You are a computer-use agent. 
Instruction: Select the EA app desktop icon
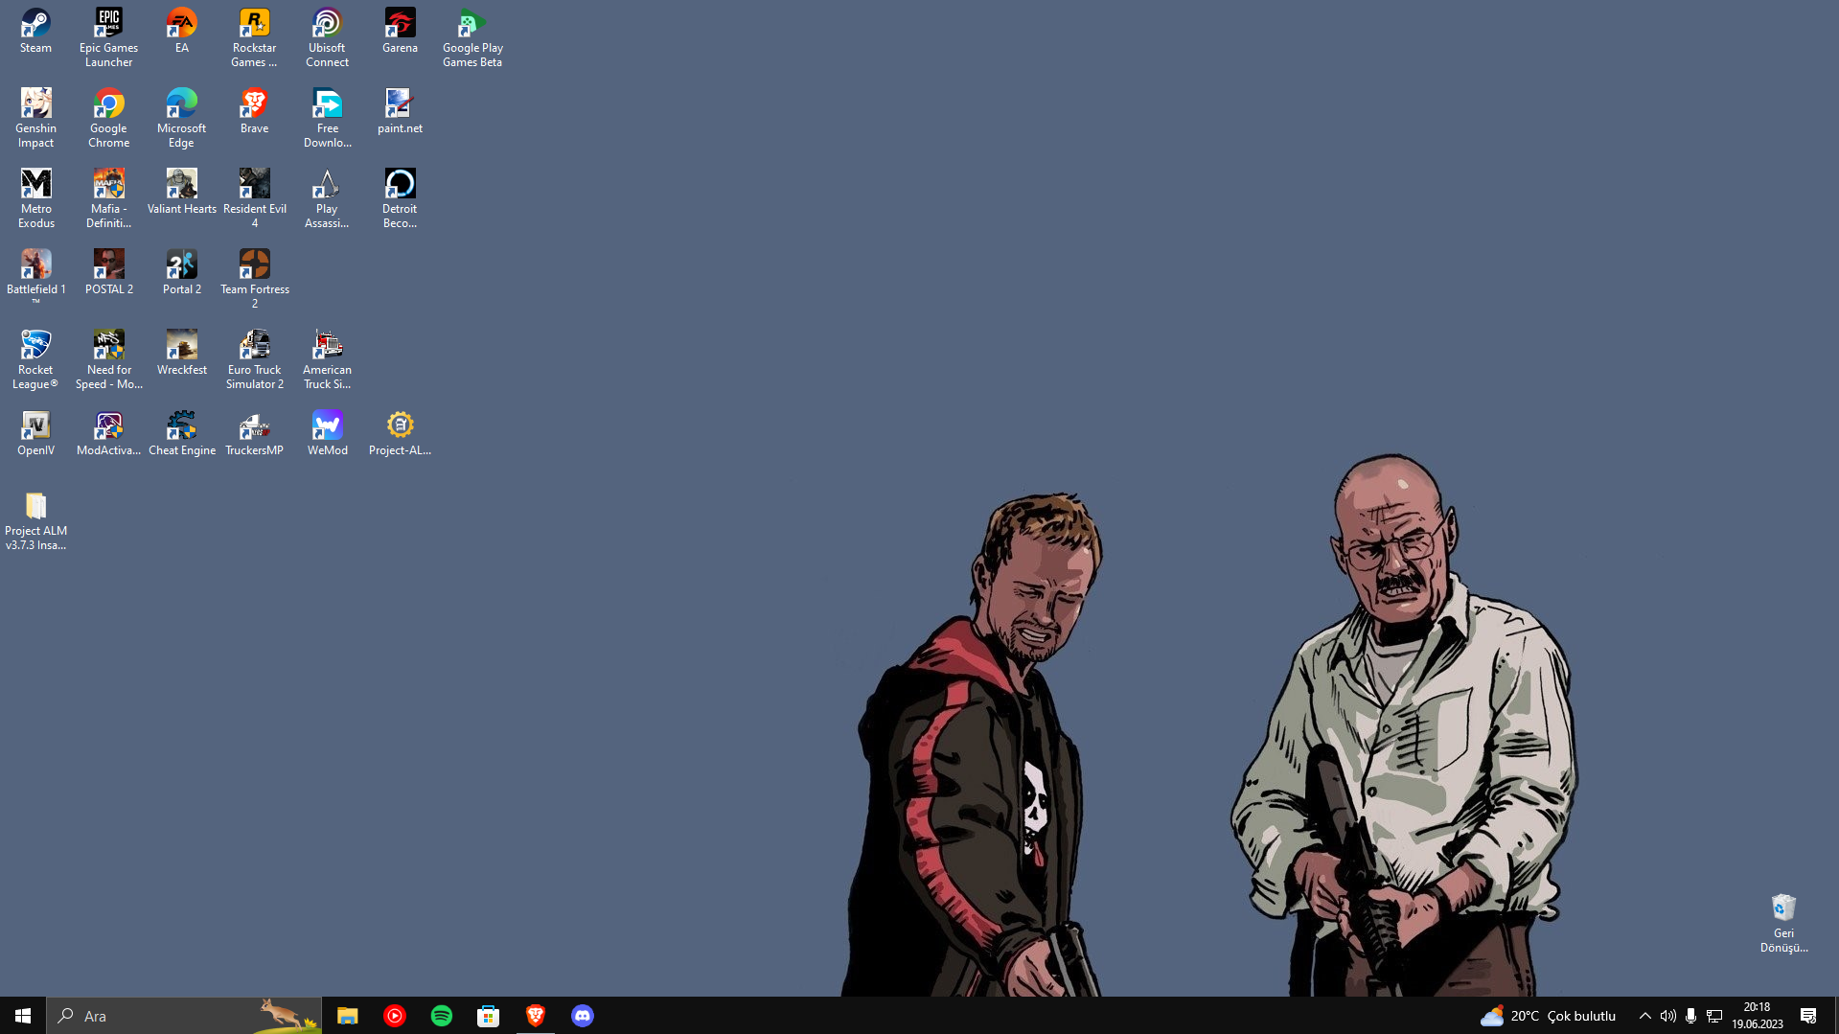tap(181, 31)
